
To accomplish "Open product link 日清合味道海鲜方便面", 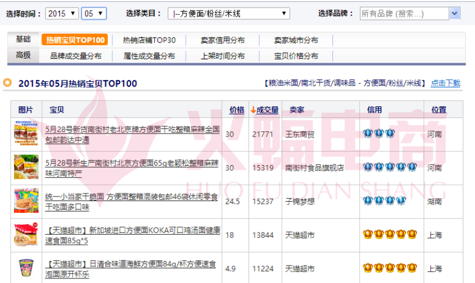I will [x=130, y=269].
